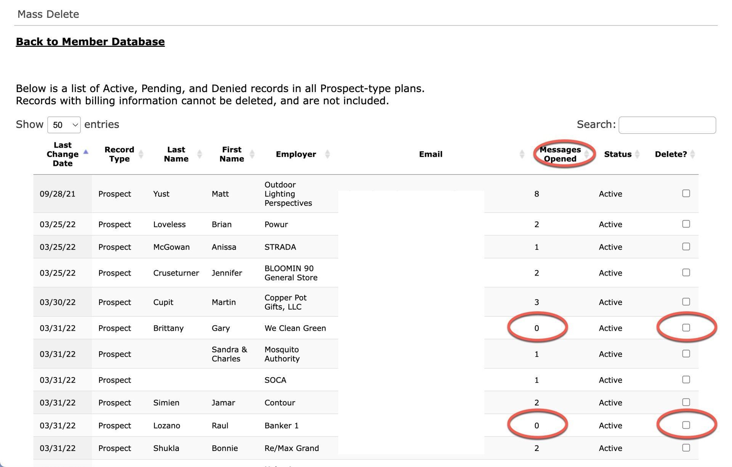The image size is (732, 467).
Task: Check the delete box for Jamar Simien
Action: tap(686, 402)
